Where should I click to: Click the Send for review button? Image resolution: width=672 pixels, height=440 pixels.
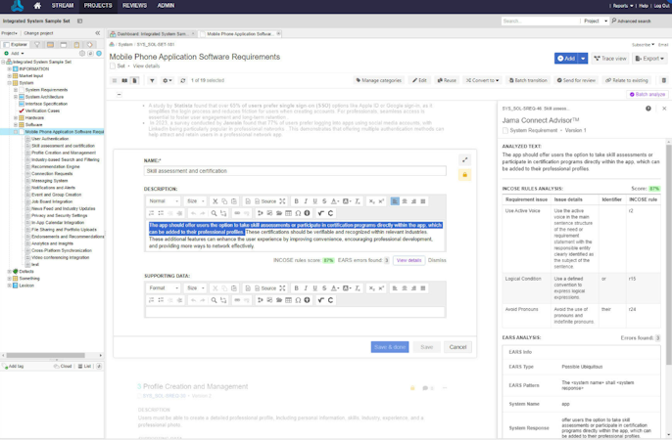tap(576, 80)
